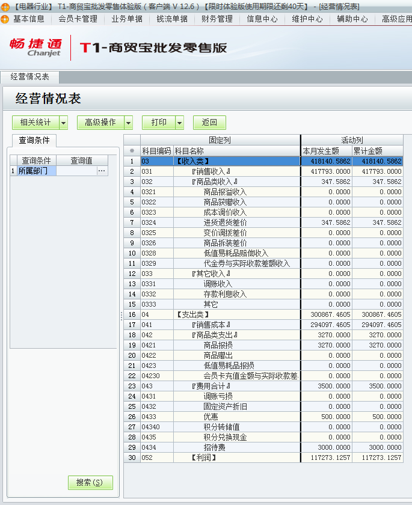Screen dimensions: 412x505
Task: Click the 相关统计 button
Action: pos(35,123)
